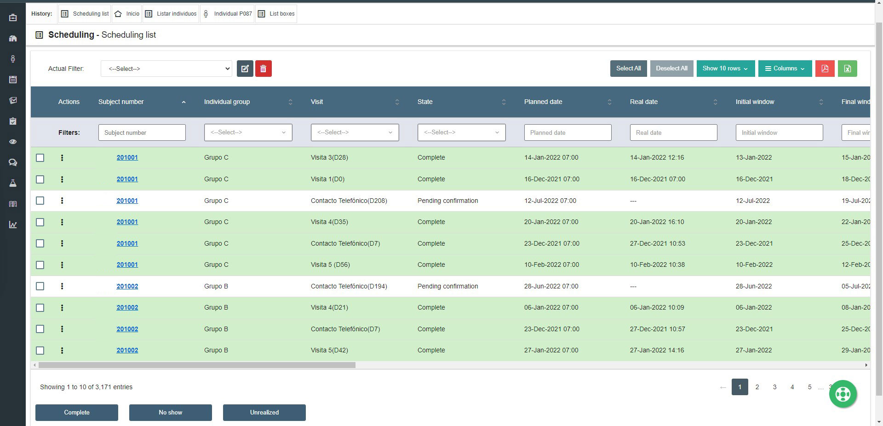Open the eye monitoring icon in the sidebar
This screenshot has height=426, width=883.
(13, 142)
